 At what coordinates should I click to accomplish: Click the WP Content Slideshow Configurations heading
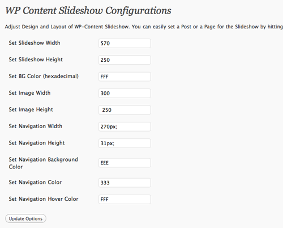click(x=88, y=11)
